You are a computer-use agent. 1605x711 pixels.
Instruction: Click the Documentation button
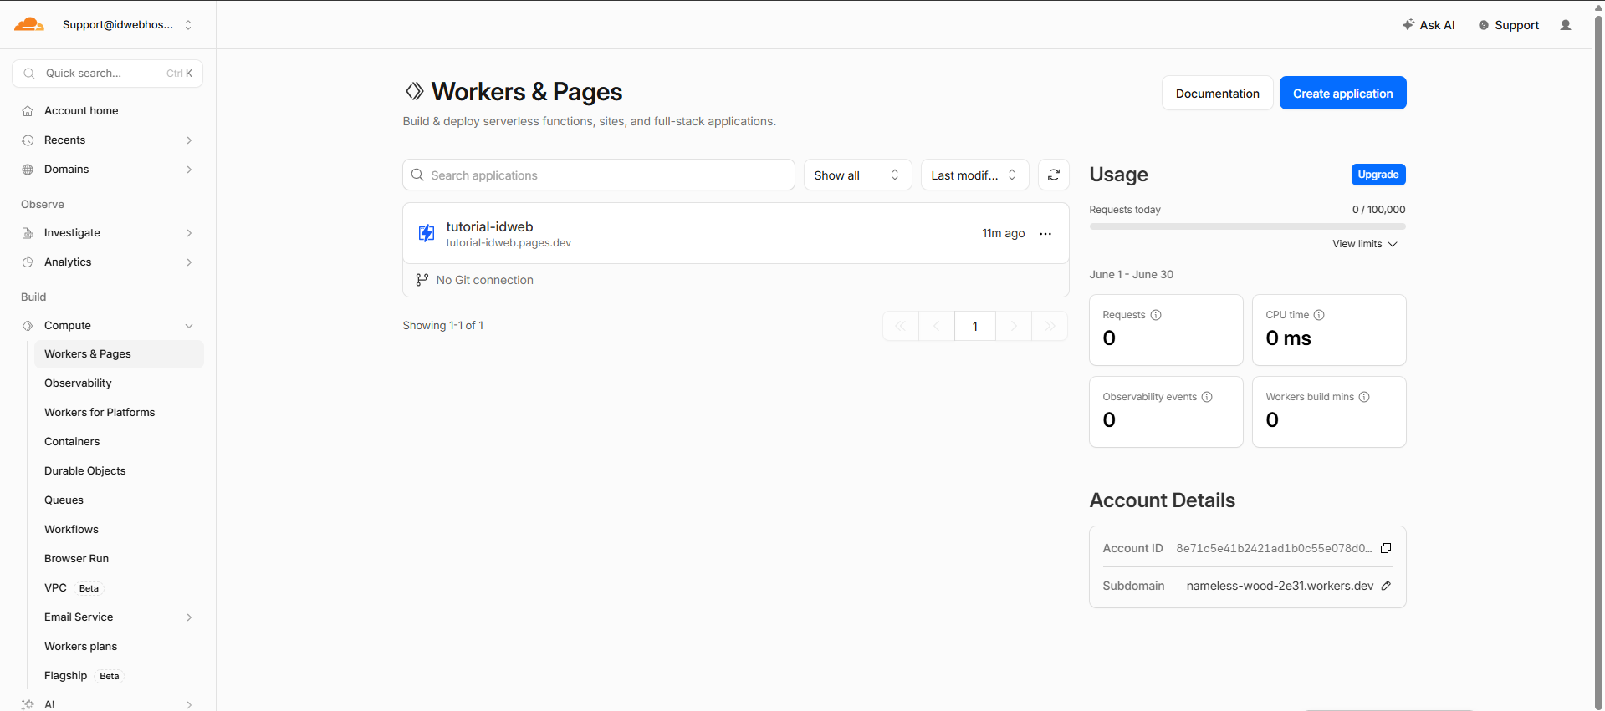(x=1217, y=93)
